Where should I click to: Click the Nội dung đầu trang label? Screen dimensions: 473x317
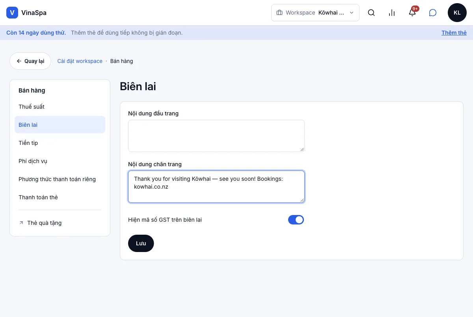[153, 113]
